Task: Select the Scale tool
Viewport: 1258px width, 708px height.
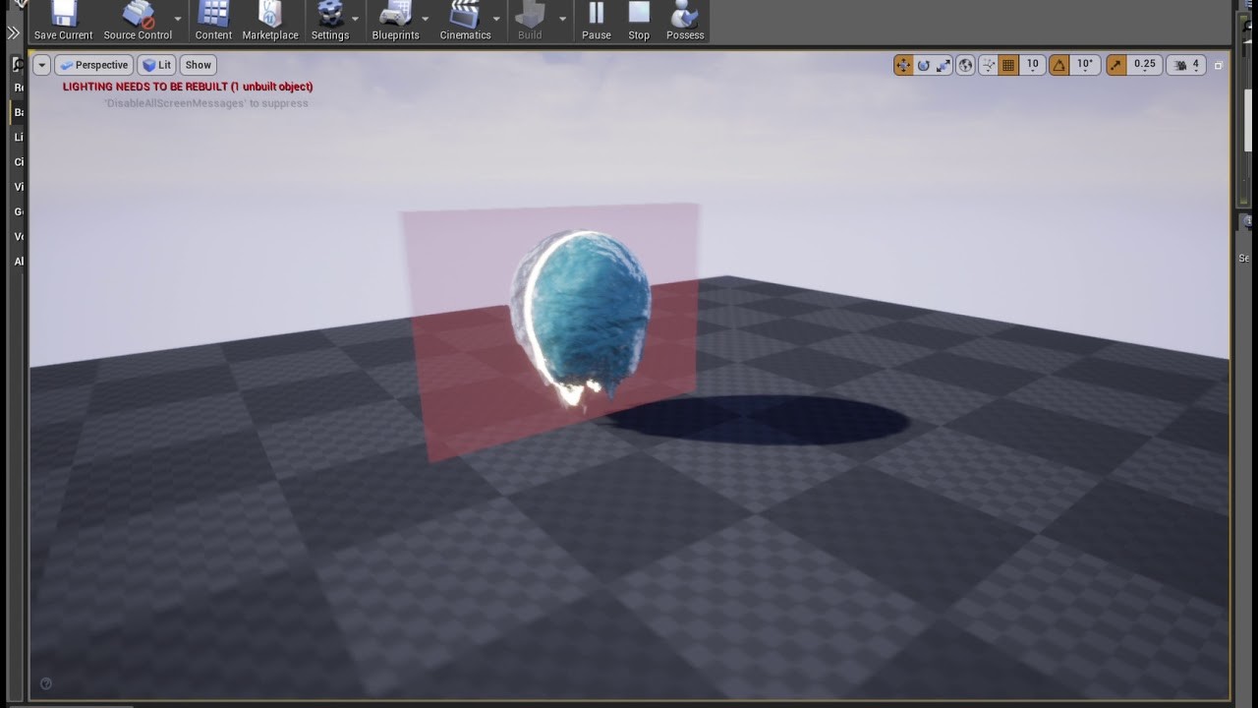Action: pos(943,64)
